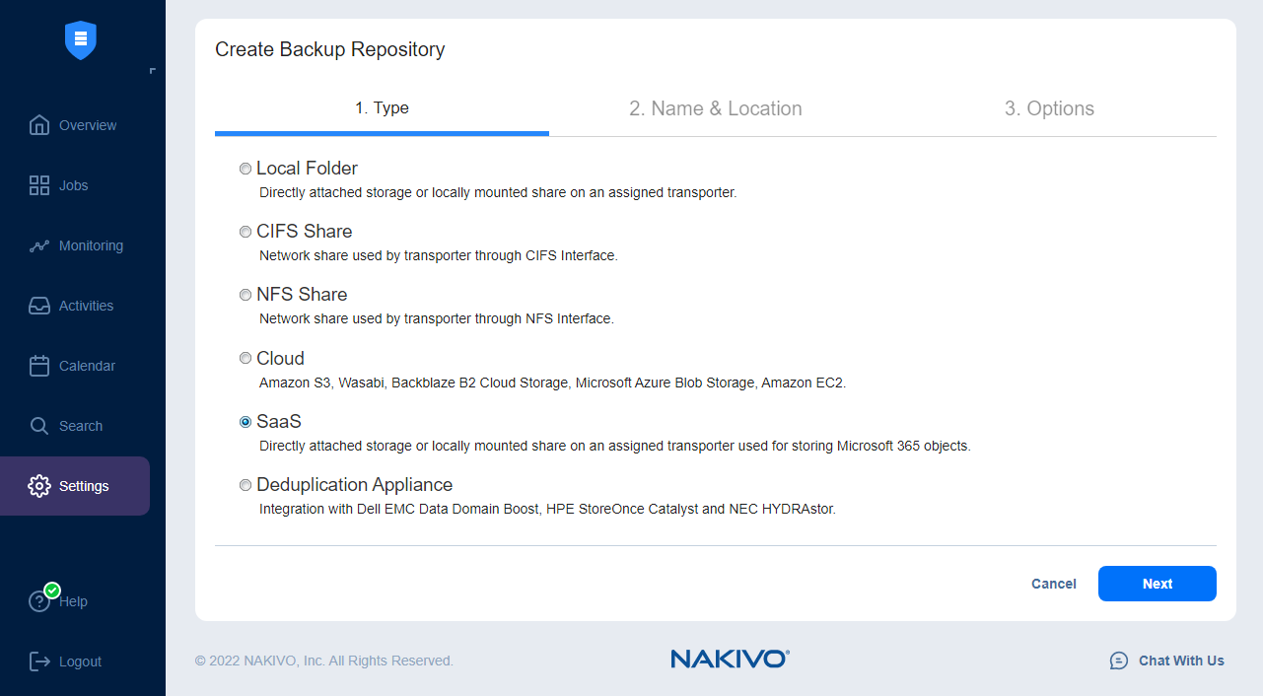Return to the Type step tab
This screenshot has width=1263, height=696.
pyautogui.click(x=382, y=108)
